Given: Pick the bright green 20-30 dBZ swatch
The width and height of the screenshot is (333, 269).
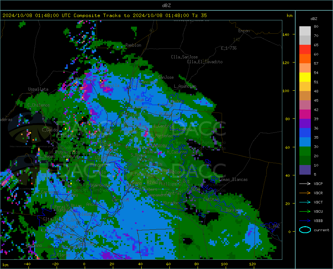Looking at the screenshot, I should 305,151.
